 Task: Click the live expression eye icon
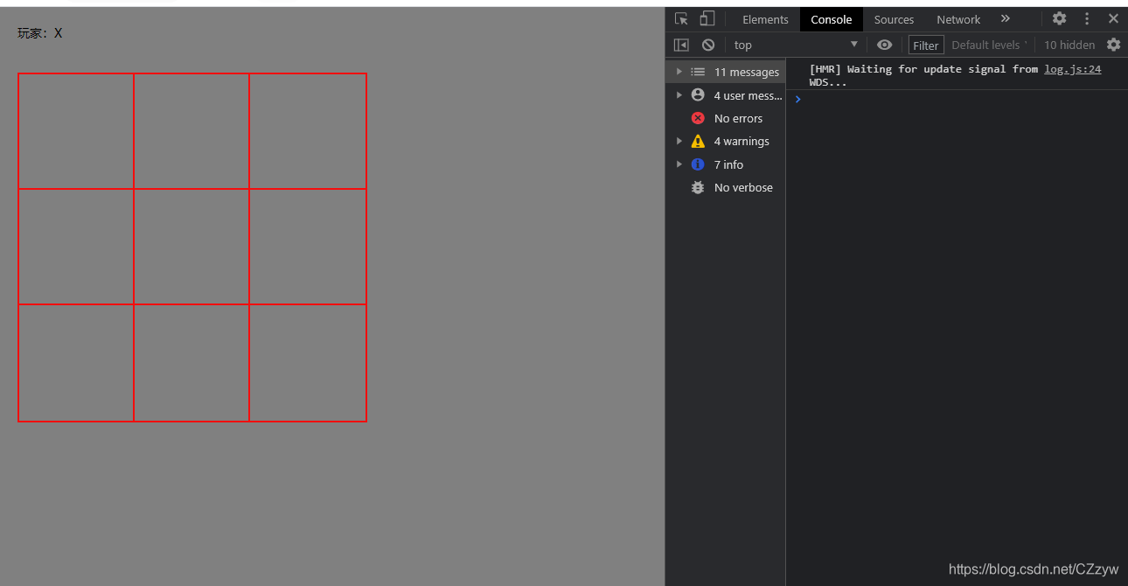884,45
